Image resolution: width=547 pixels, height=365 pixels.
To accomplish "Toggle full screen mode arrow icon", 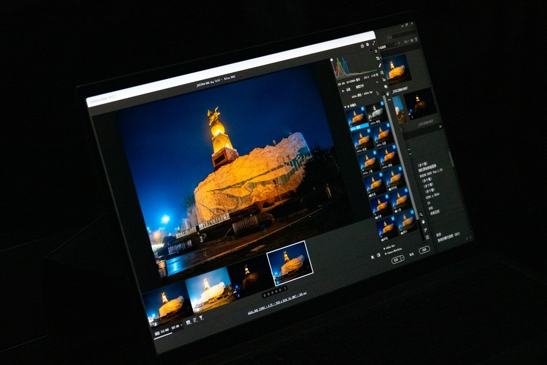I will point(374,43).
